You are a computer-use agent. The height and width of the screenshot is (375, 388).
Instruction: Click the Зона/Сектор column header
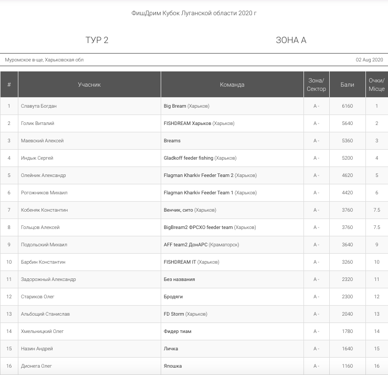tap(316, 85)
